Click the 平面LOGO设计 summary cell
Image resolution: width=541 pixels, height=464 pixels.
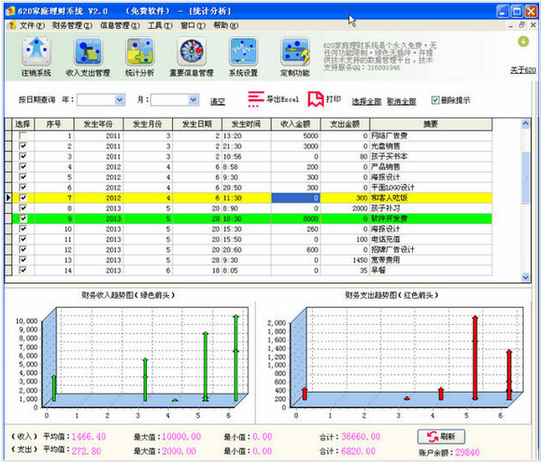pyautogui.click(x=431, y=188)
